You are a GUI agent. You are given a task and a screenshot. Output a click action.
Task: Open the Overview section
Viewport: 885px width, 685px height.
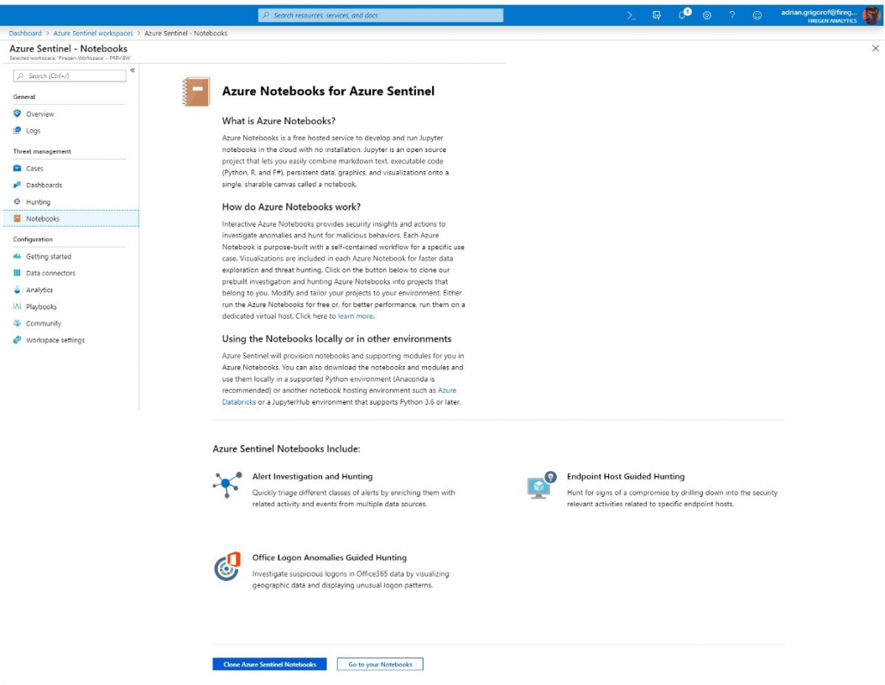pyautogui.click(x=41, y=113)
